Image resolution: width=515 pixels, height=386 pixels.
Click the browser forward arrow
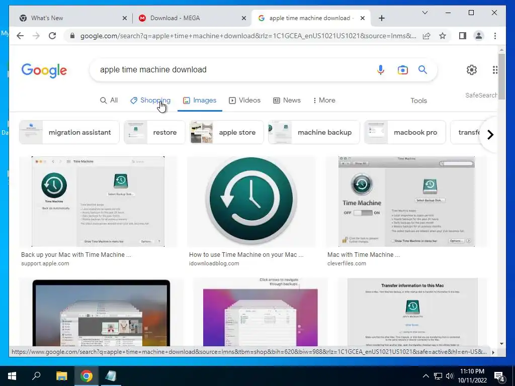(x=36, y=36)
